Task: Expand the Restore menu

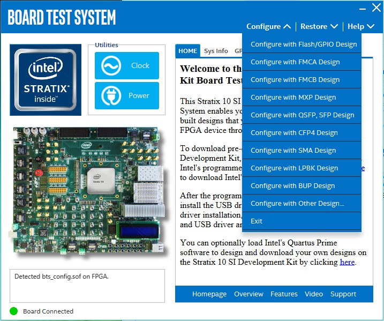Action: coord(319,26)
